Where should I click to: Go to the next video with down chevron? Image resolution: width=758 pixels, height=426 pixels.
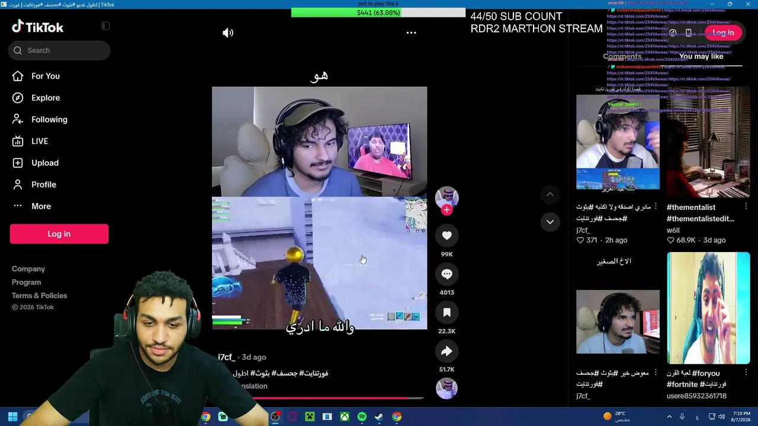pyautogui.click(x=550, y=222)
